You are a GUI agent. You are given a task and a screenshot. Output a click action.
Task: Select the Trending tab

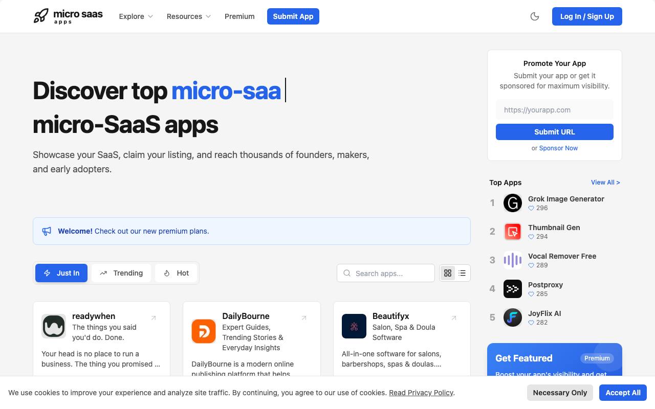[121, 273]
